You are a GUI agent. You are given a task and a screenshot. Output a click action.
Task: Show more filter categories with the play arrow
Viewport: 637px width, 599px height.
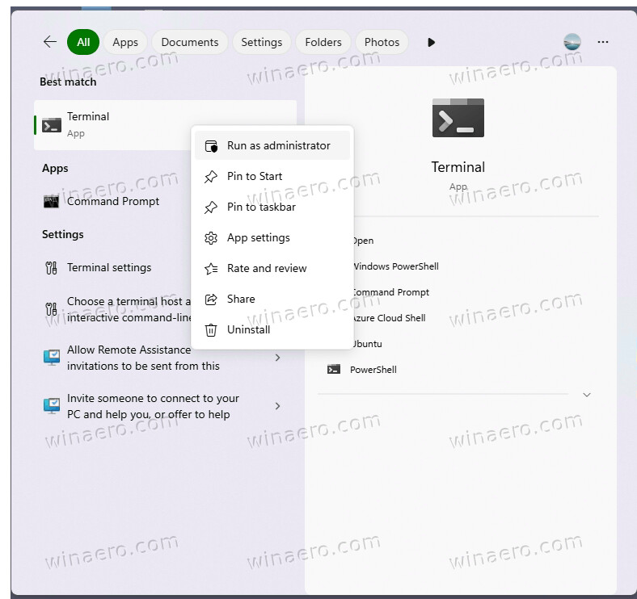431,42
